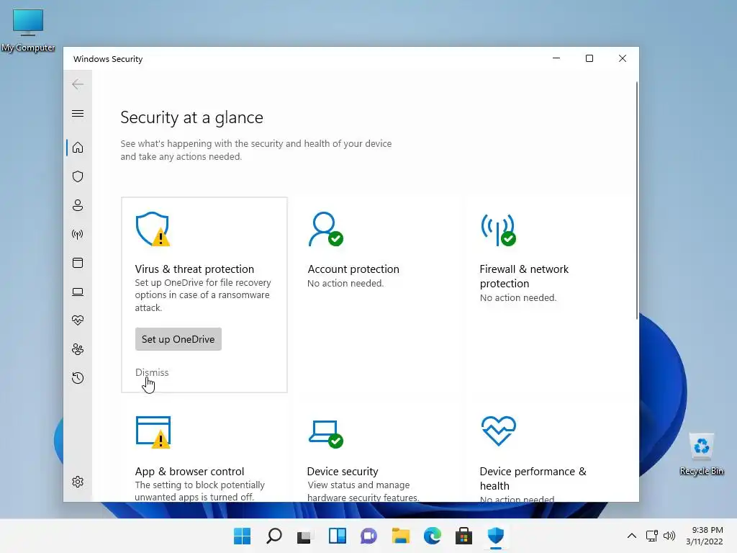Click the Firewall & network antenna tile icon
737x553 pixels.
tap(498, 230)
